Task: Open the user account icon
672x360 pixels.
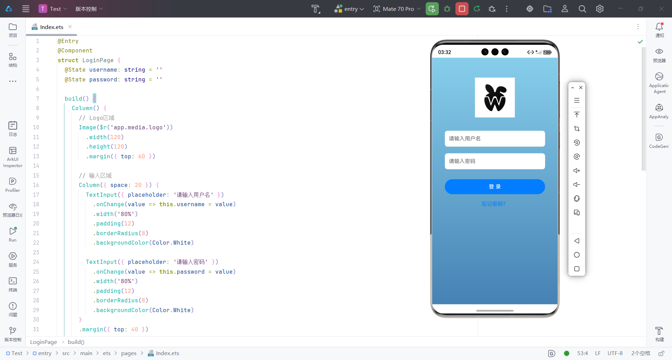Action: (x=565, y=9)
